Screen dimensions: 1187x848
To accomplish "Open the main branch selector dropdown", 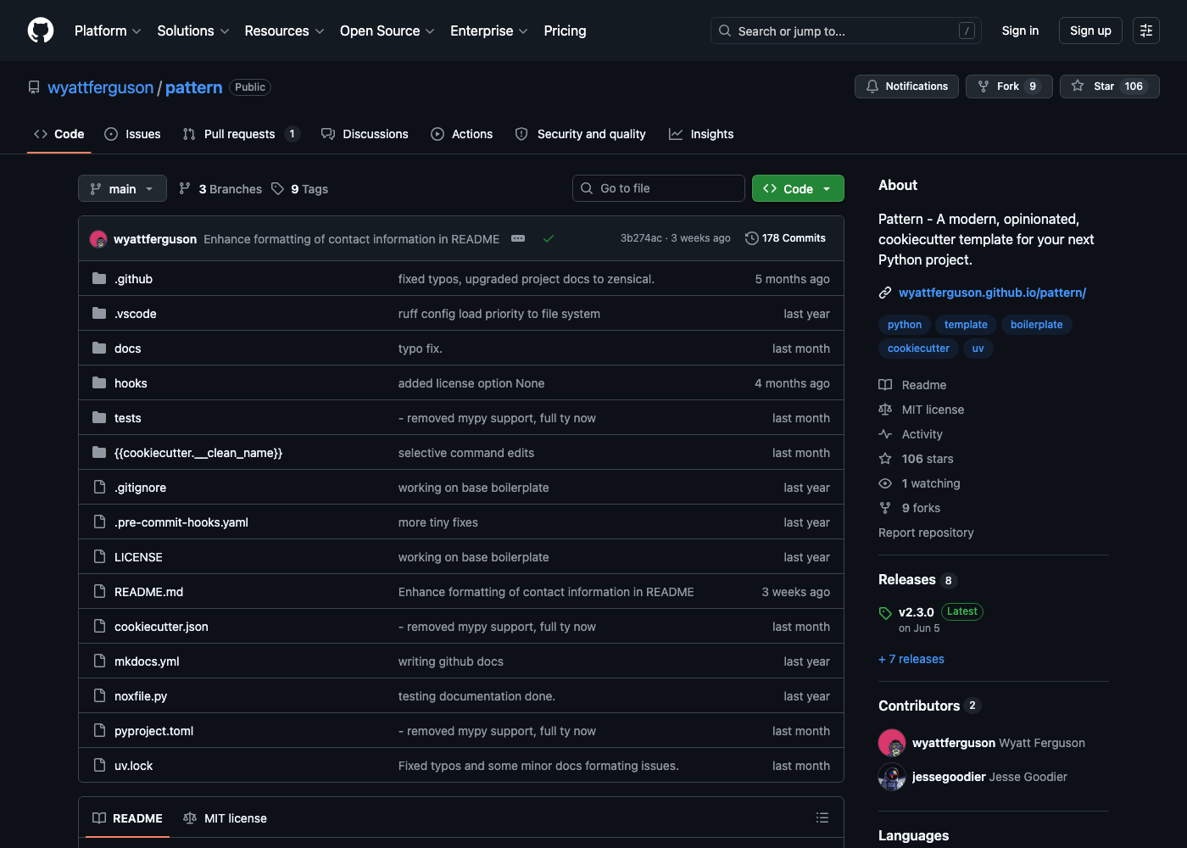I will 122,188.
